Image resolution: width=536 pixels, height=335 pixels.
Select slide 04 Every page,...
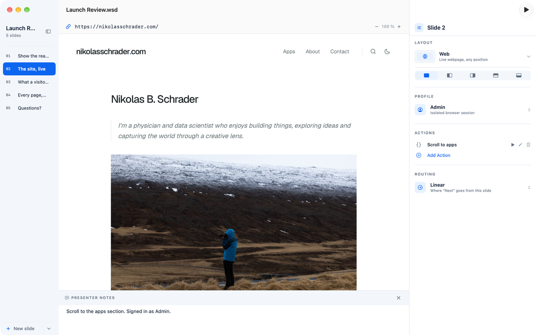point(29,95)
